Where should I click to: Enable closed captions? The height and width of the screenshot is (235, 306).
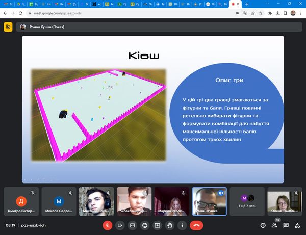pyautogui.click(x=133, y=225)
